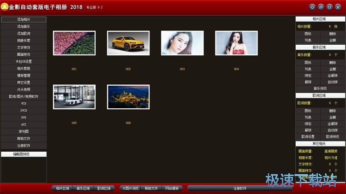Click 图标 view in the 相片区域 panel
This screenshot has width=346, height=194.
coord(308,34)
